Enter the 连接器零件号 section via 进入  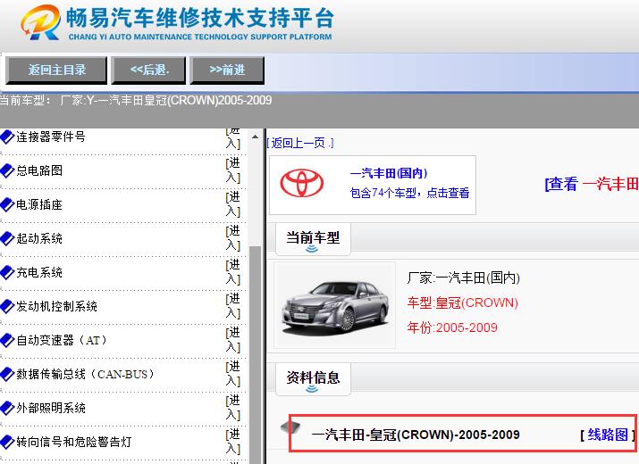[x=233, y=137]
